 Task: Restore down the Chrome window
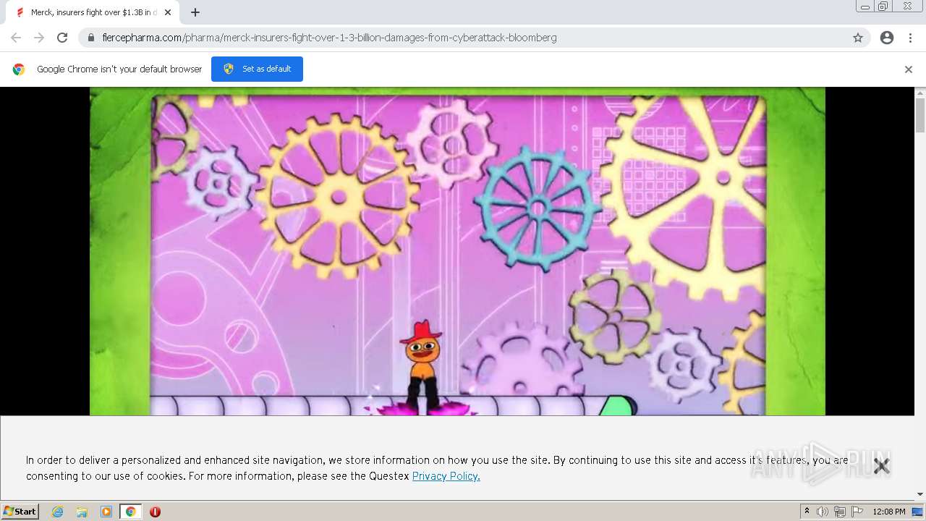(883, 7)
